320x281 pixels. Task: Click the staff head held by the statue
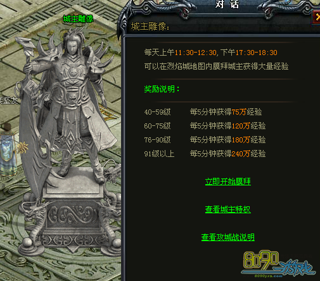(x=25, y=46)
